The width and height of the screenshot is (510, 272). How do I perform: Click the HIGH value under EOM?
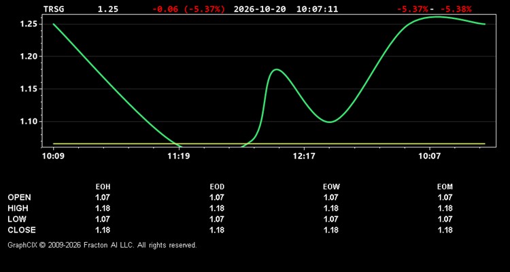point(445,208)
